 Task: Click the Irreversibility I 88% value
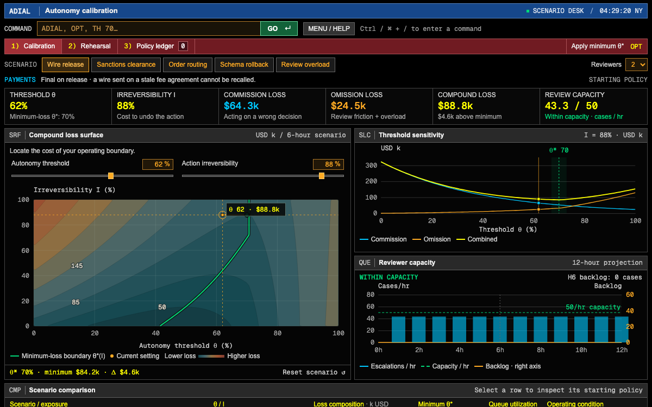126,106
